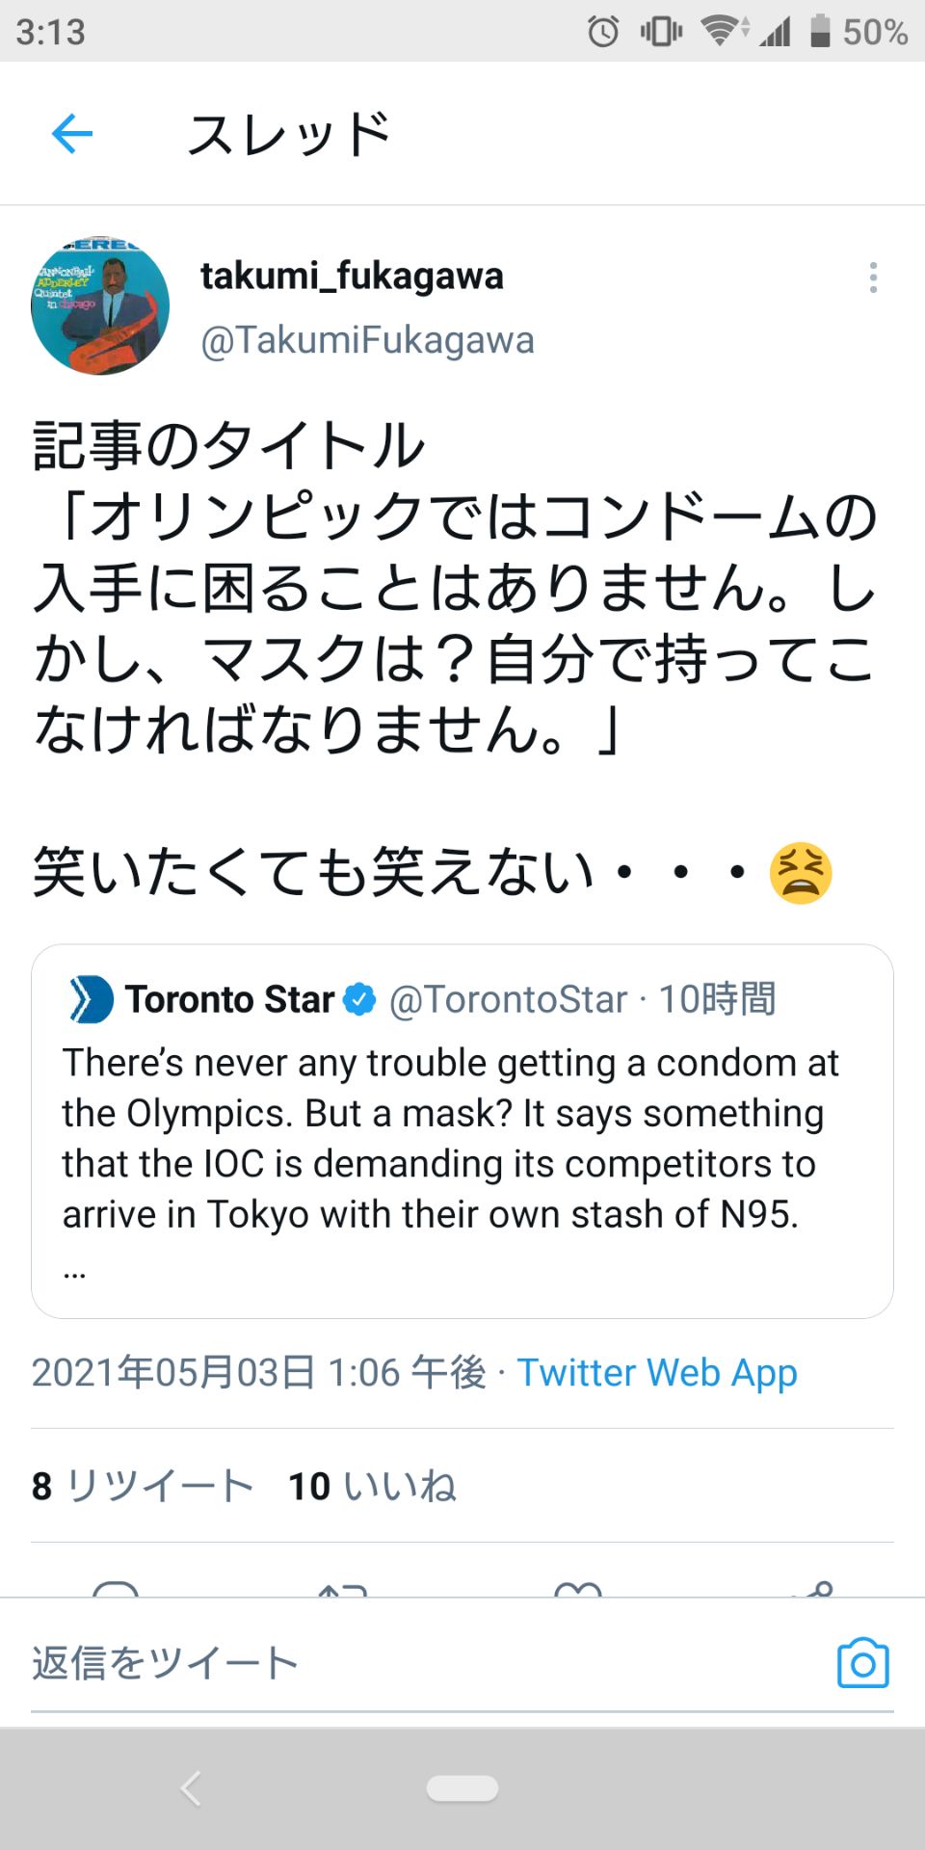This screenshot has width=925, height=1850.
Task: Tap @TorontoStar handle in quoted tweet
Action: pyautogui.click(x=506, y=999)
